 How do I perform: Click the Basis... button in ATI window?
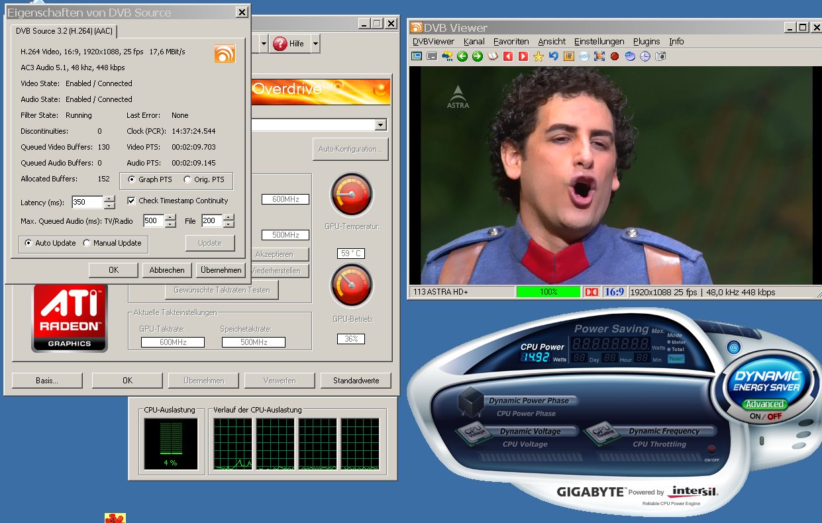pos(47,380)
